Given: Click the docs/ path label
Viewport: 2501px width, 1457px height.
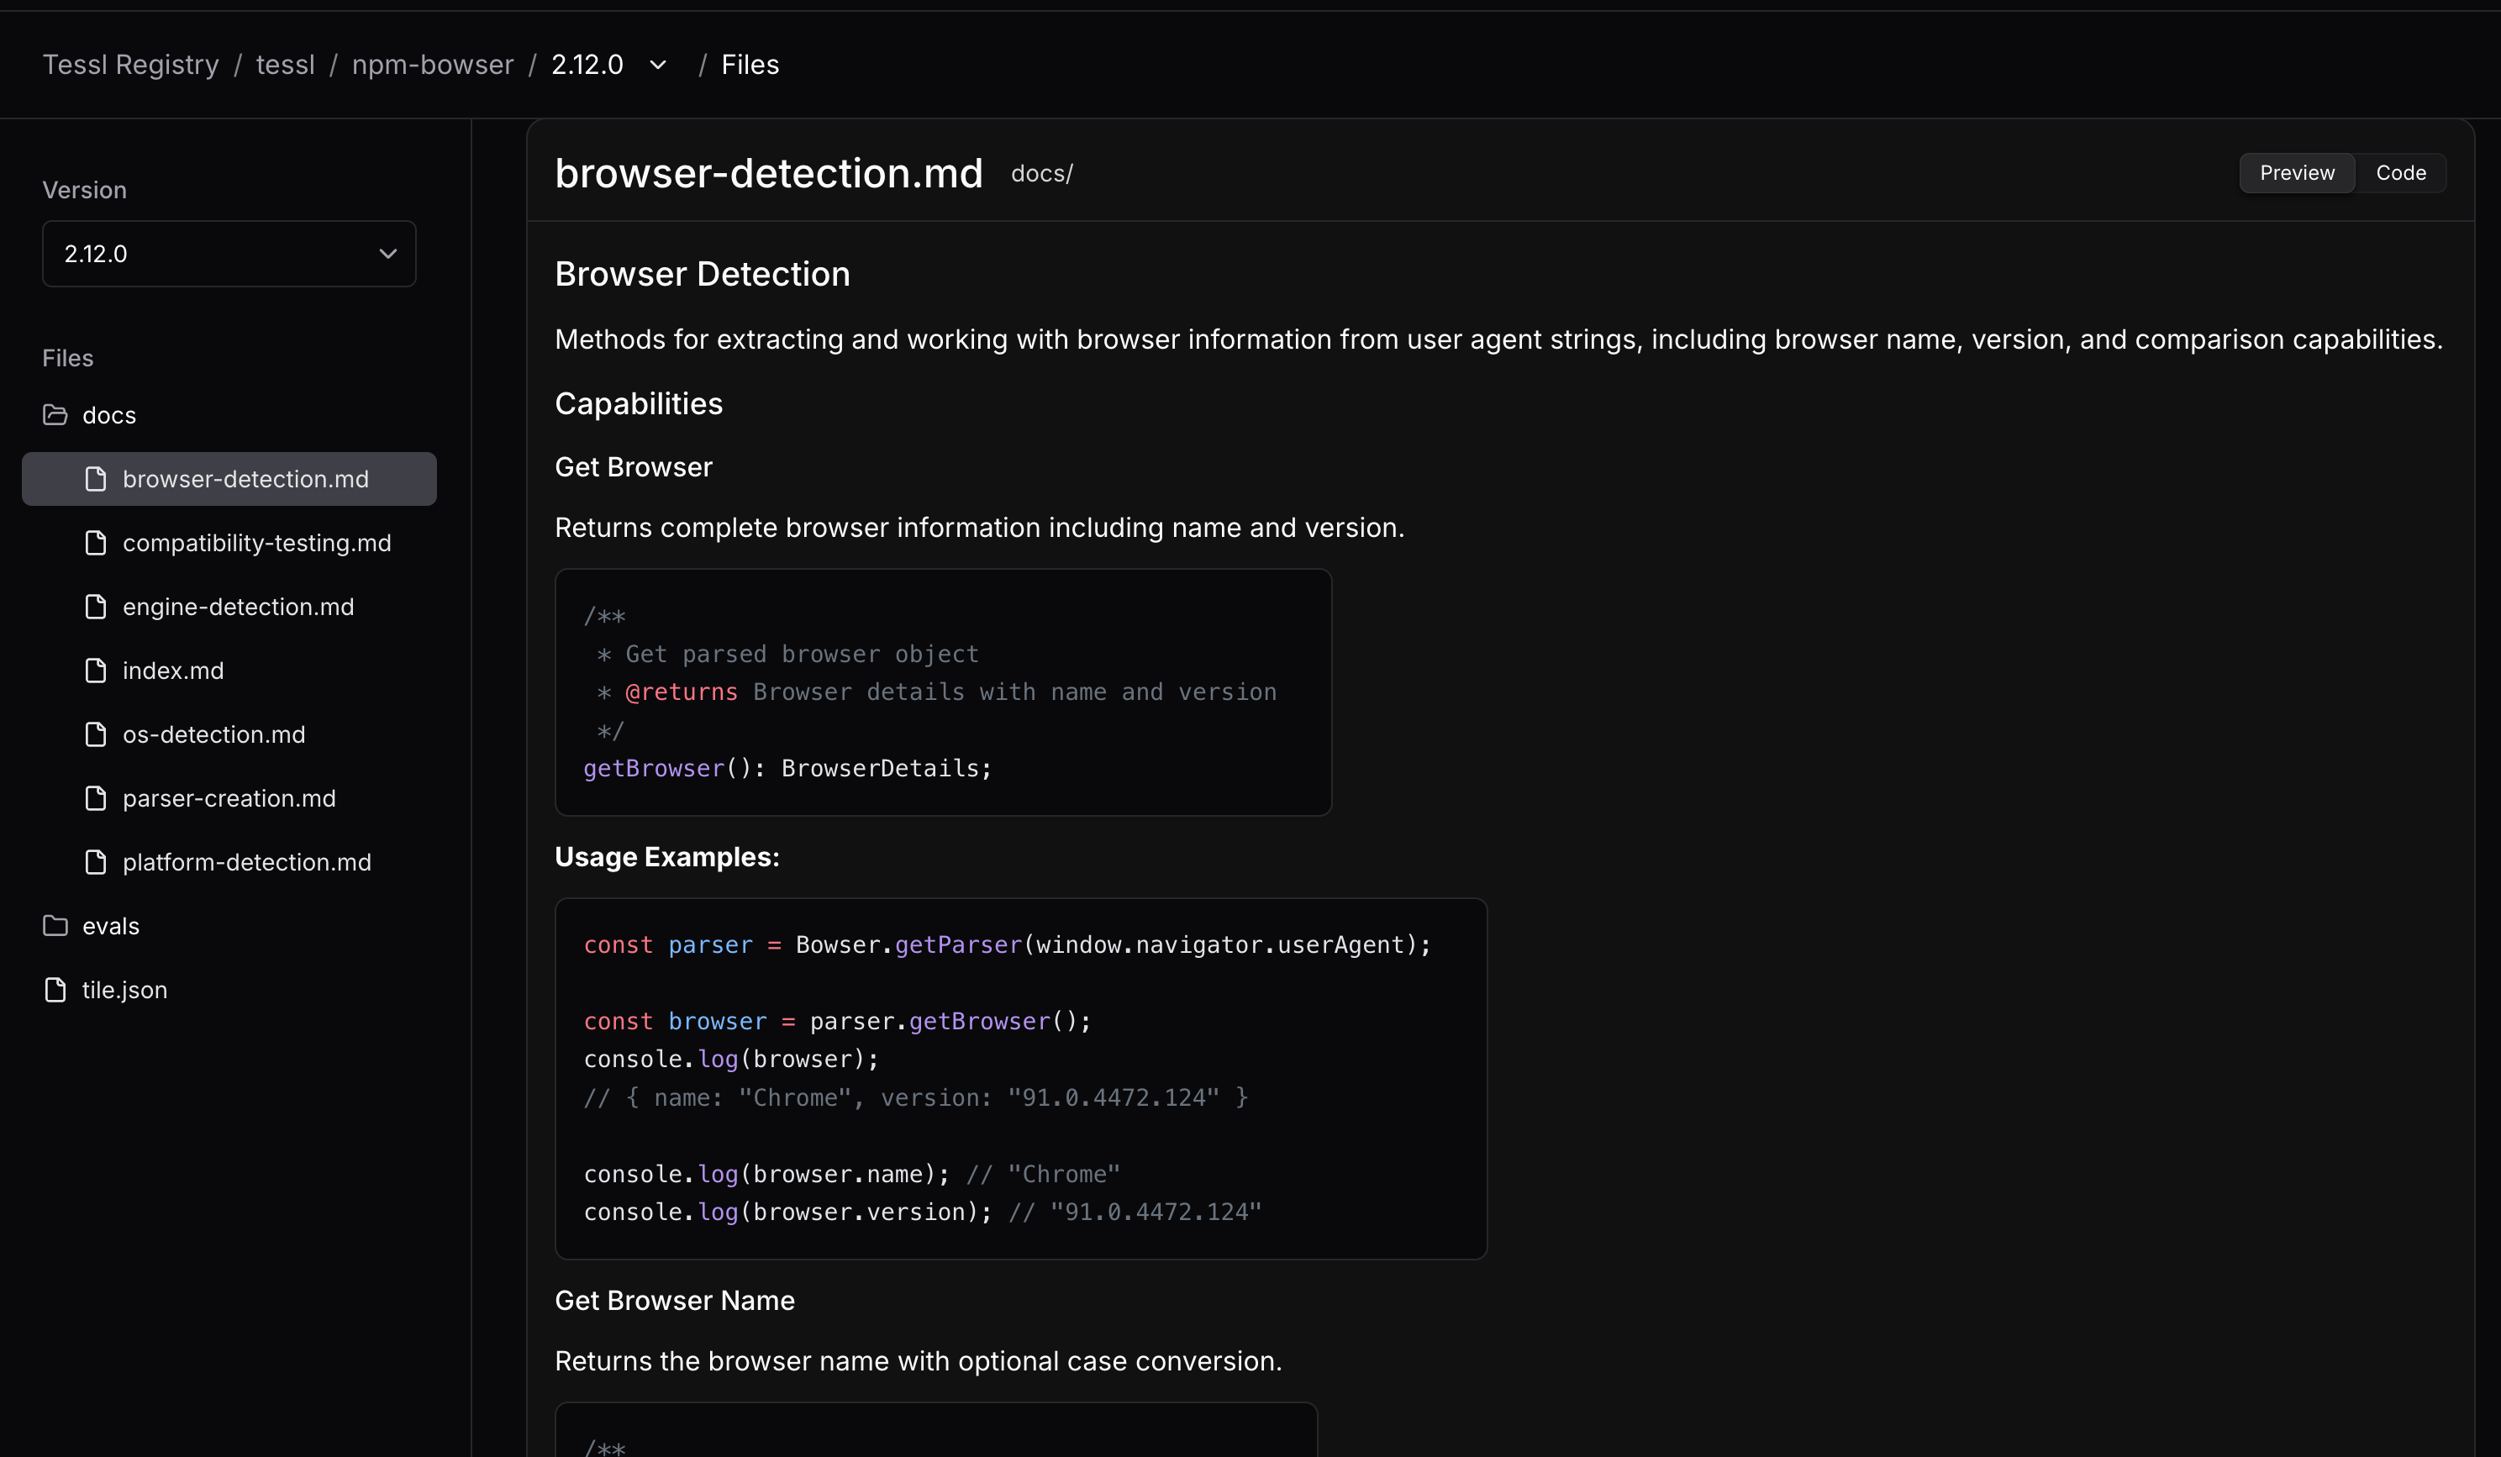Looking at the screenshot, I should 1042,174.
